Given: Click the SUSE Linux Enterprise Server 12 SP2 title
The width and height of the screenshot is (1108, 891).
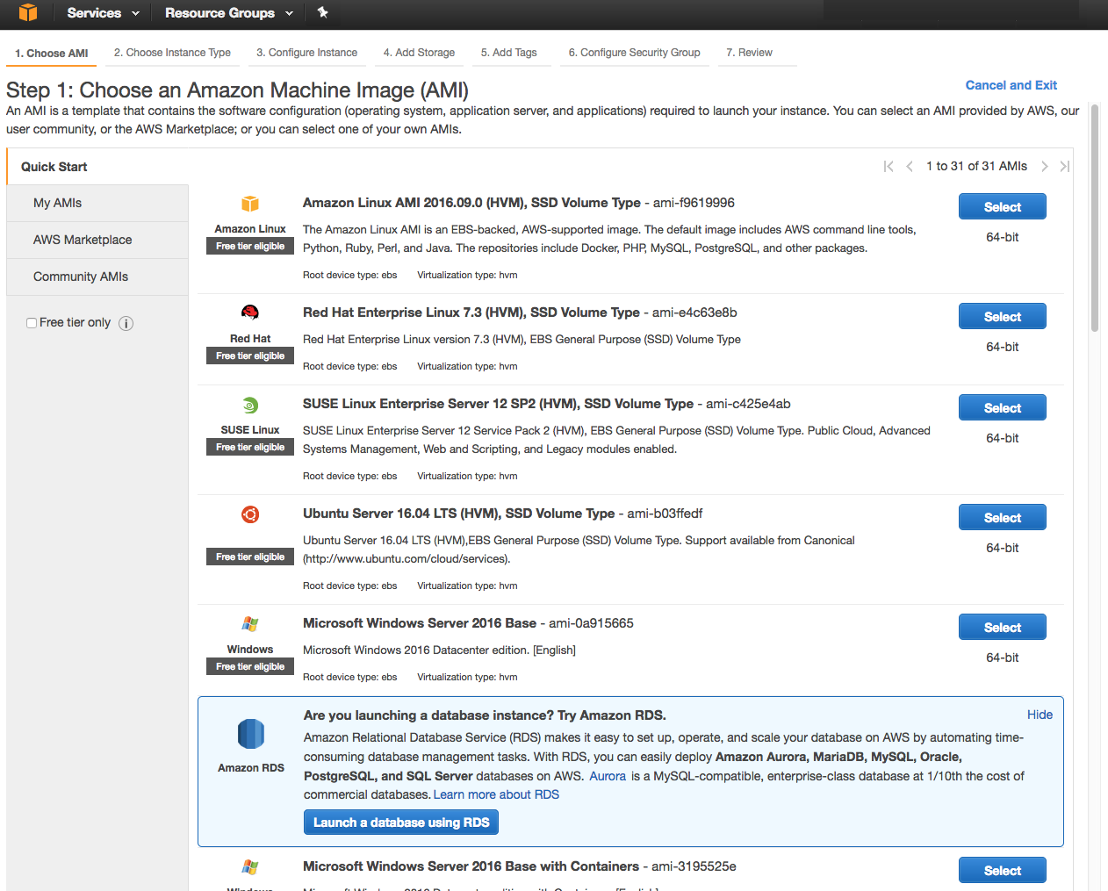Looking at the screenshot, I should click(x=498, y=404).
